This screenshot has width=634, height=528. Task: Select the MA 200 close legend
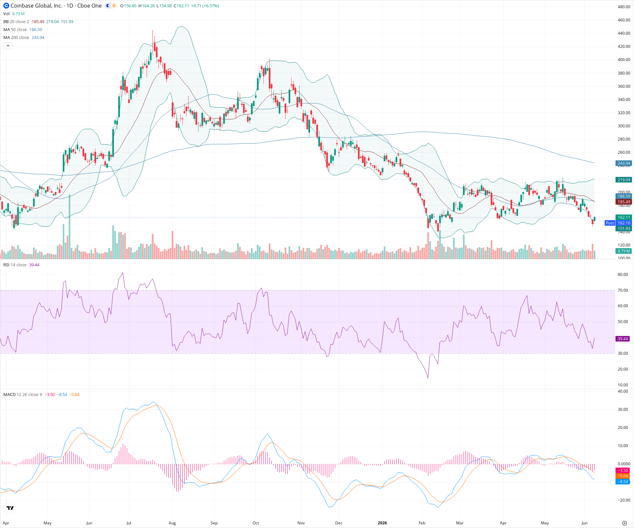pyautogui.click(x=16, y=37)
